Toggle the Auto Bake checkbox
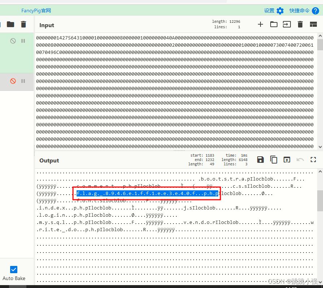The height and width of the screenshot is (288, 323). (x=14, y=270)
